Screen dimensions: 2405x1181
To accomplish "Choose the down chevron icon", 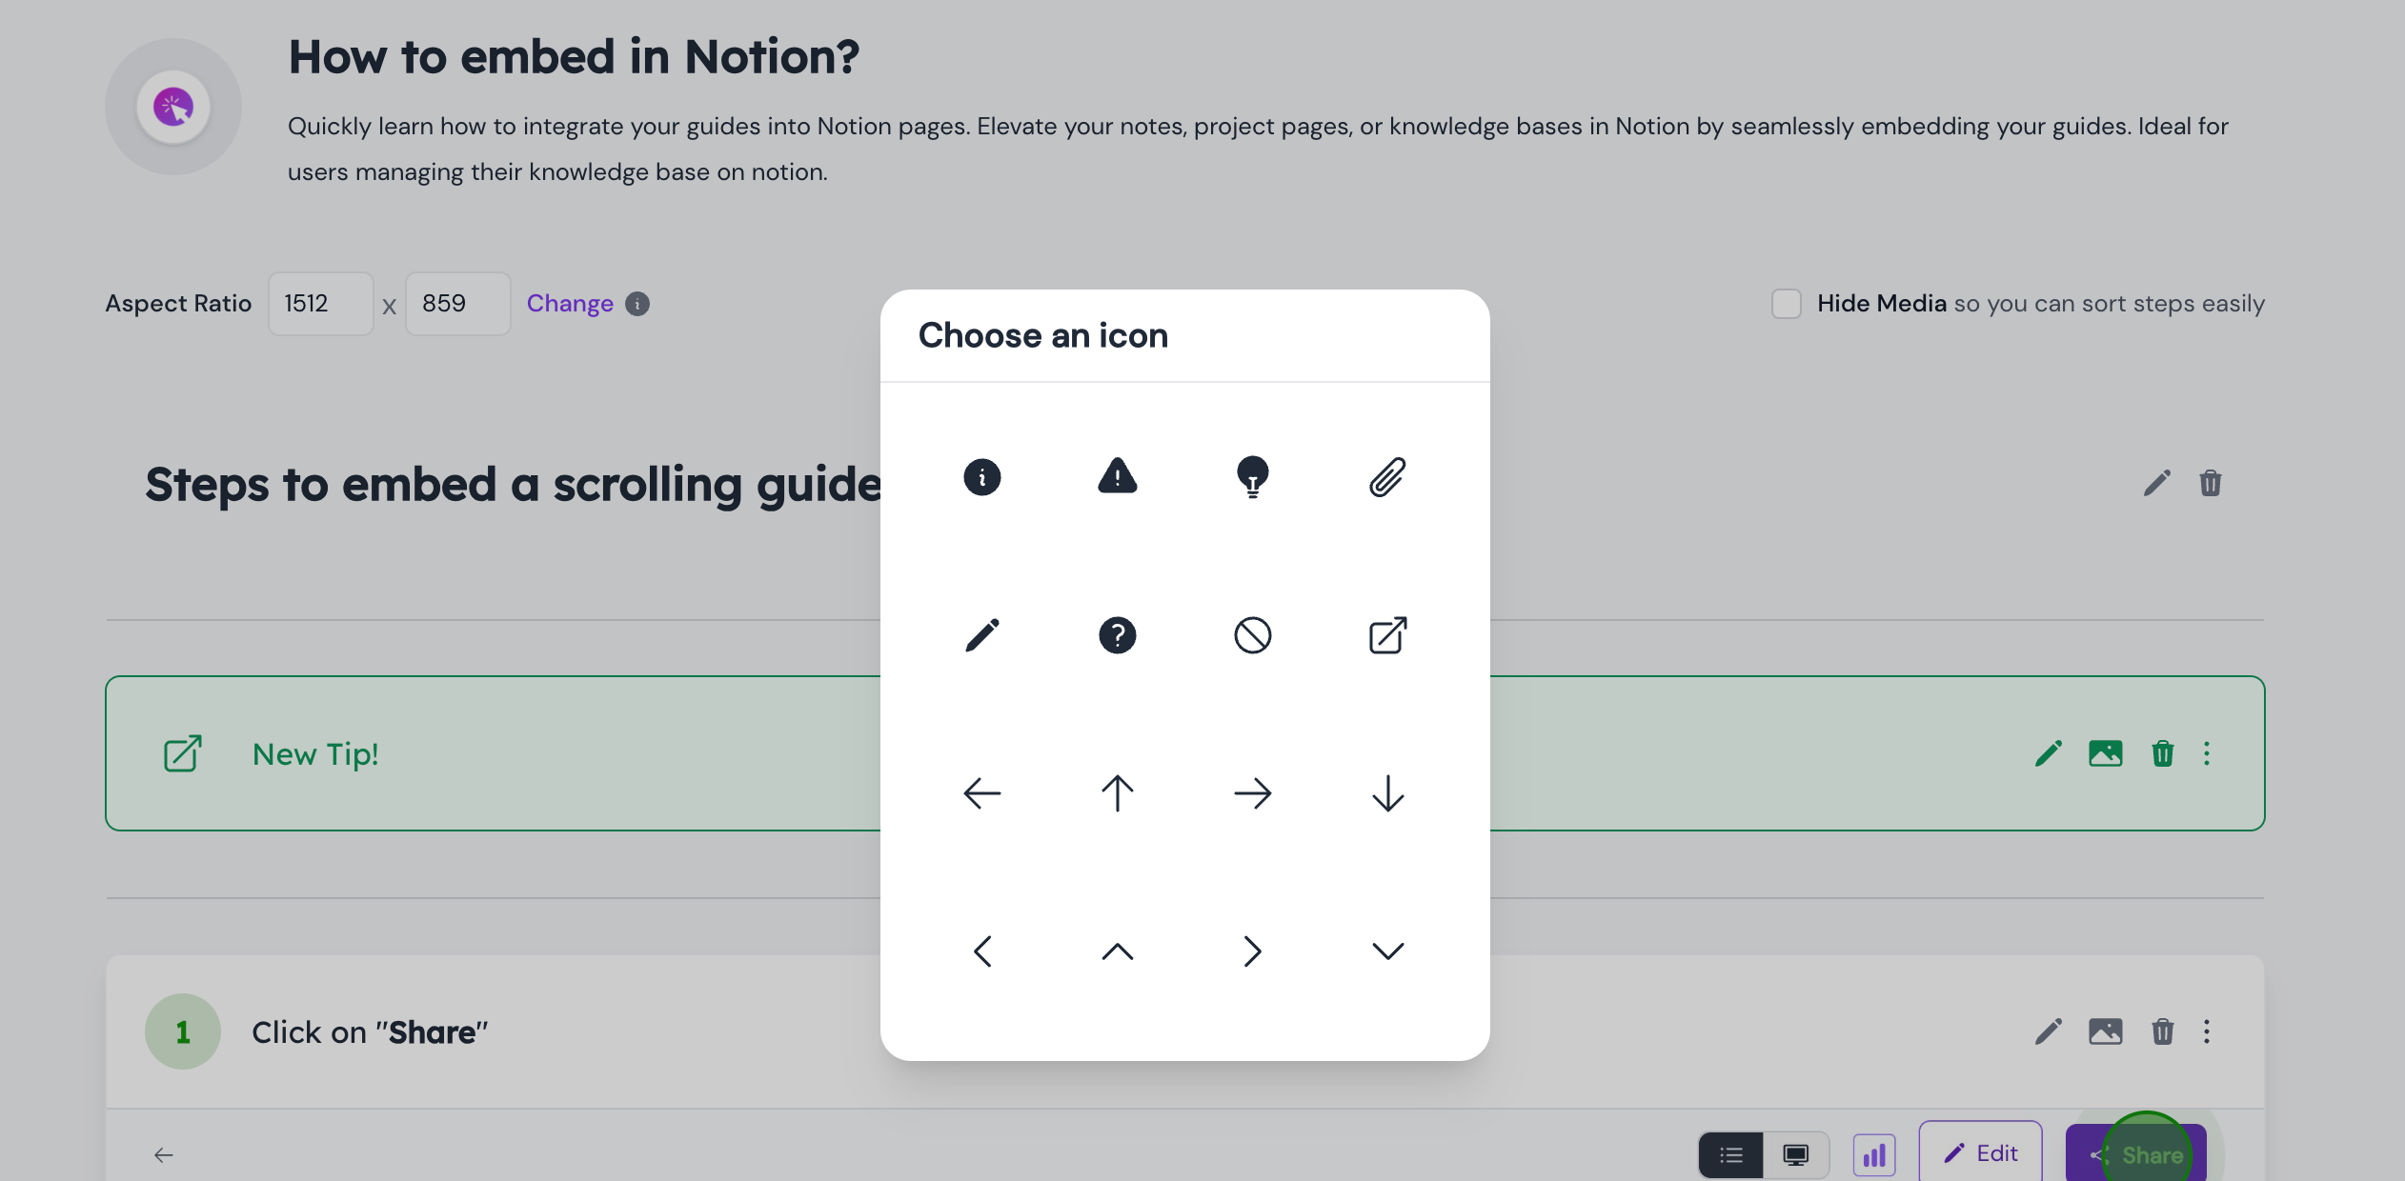I will 1388,951.
